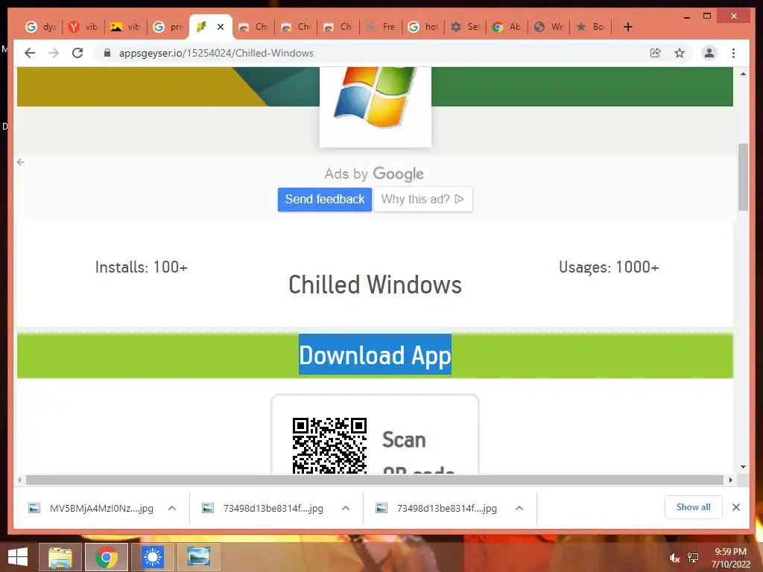763x572 pixels.
Task: Click the Download App button
Action: [x=375, y=355]
